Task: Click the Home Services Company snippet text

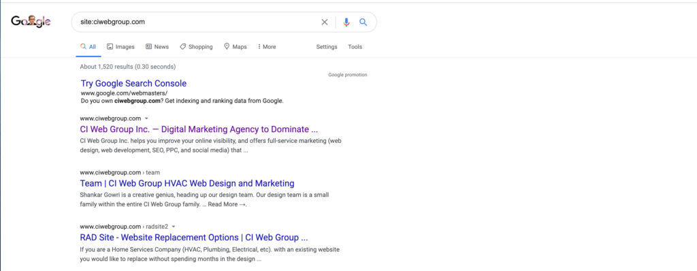Action: click(x=210, y=254)
